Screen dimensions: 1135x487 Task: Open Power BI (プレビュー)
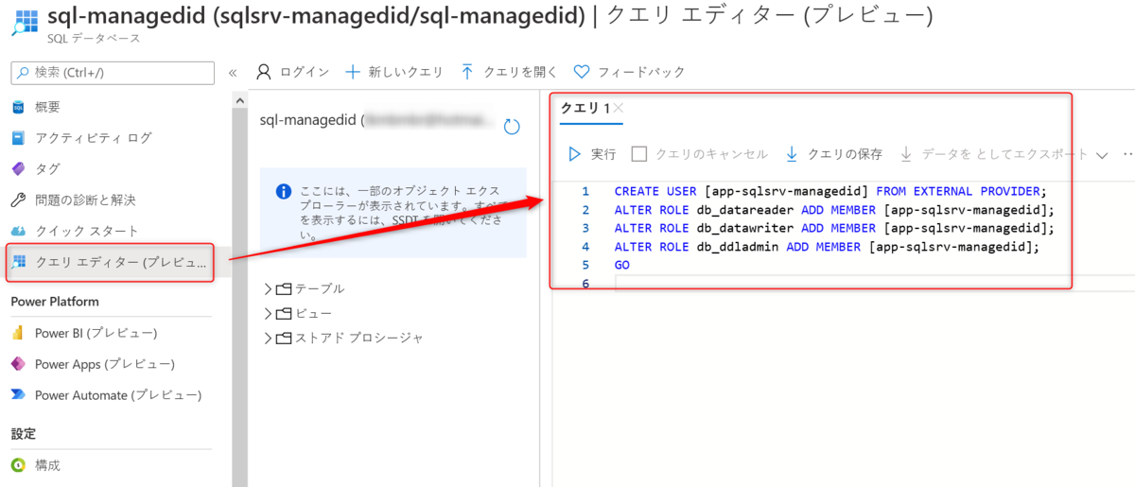click(x=96, y=333)
